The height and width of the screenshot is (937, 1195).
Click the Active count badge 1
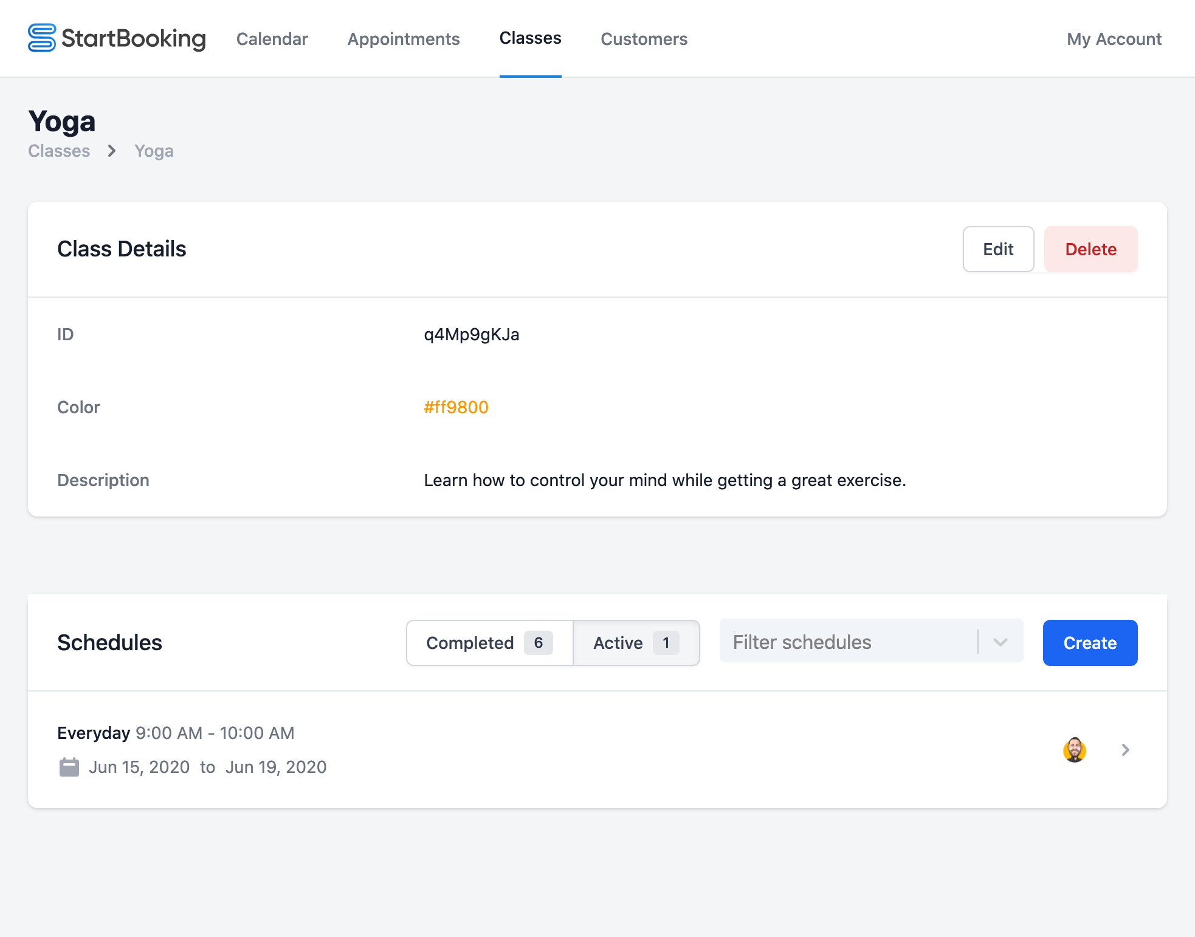[x=666, y=643]
